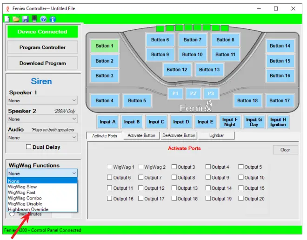This screenshot has width=307, height=240.
Task: Click Button 3 on controller
Action: (105, 75)
